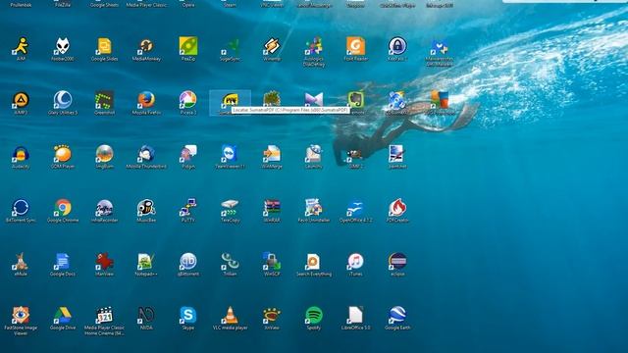Select the eMule desktop icon
Screen dimensions: 628x353
coord(21,262)
